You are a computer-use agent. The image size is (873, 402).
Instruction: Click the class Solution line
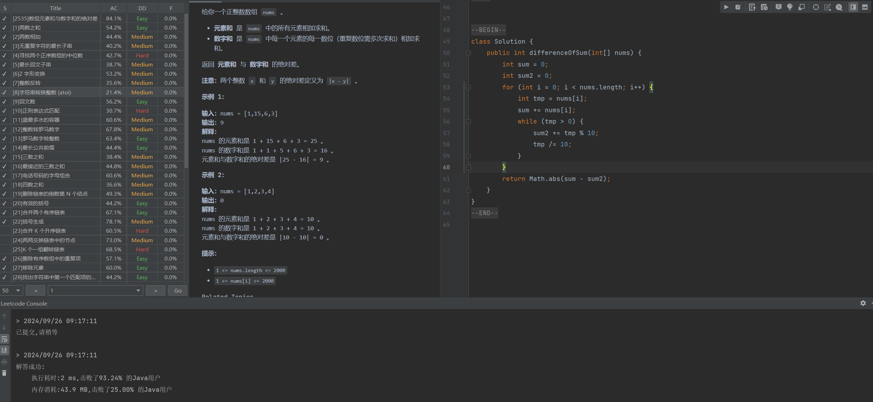tap(502, 42)
